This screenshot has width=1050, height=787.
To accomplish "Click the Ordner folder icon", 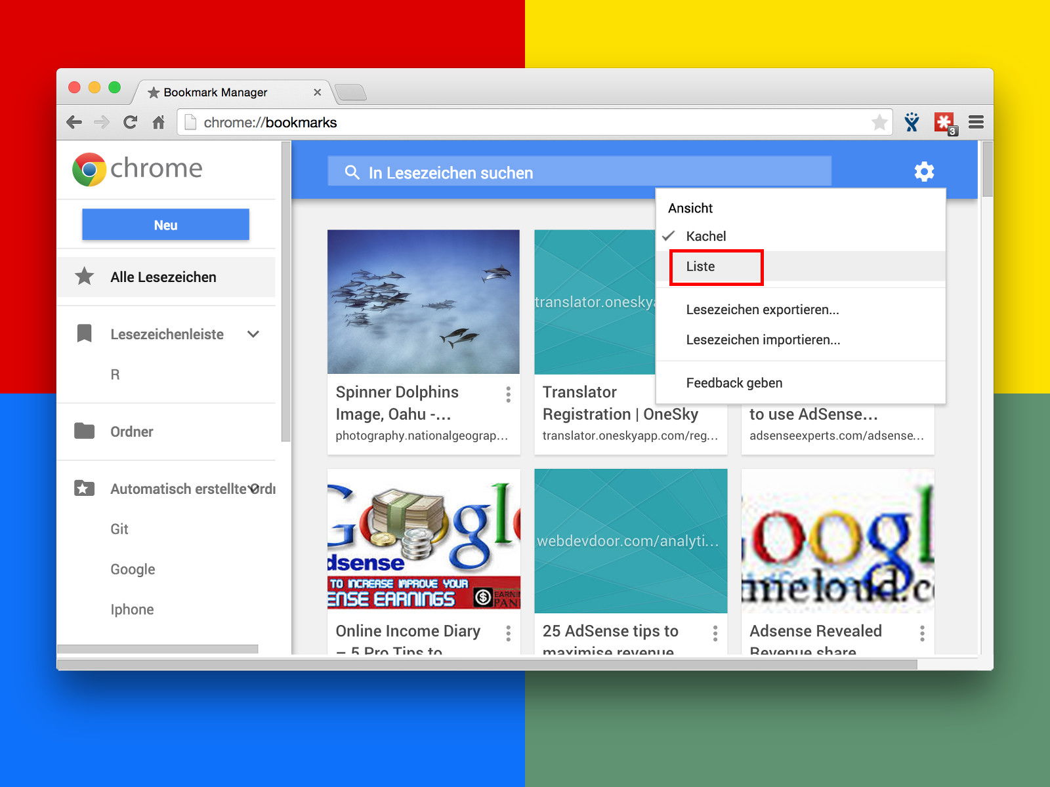I will (84, 431).
